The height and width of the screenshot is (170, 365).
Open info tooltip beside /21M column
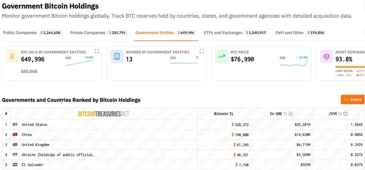[346, 114]
